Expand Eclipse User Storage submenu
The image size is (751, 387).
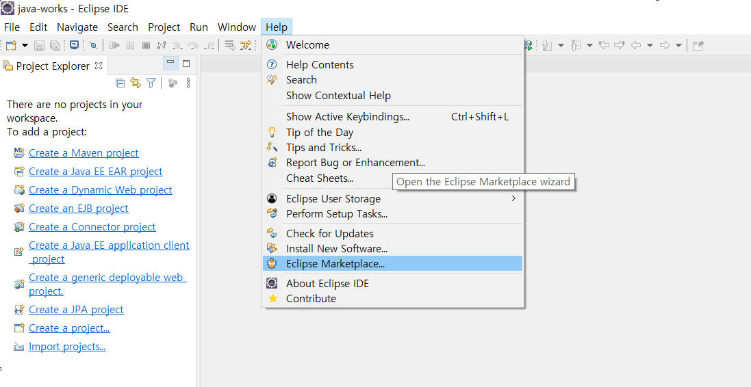(x=393, y=198)
